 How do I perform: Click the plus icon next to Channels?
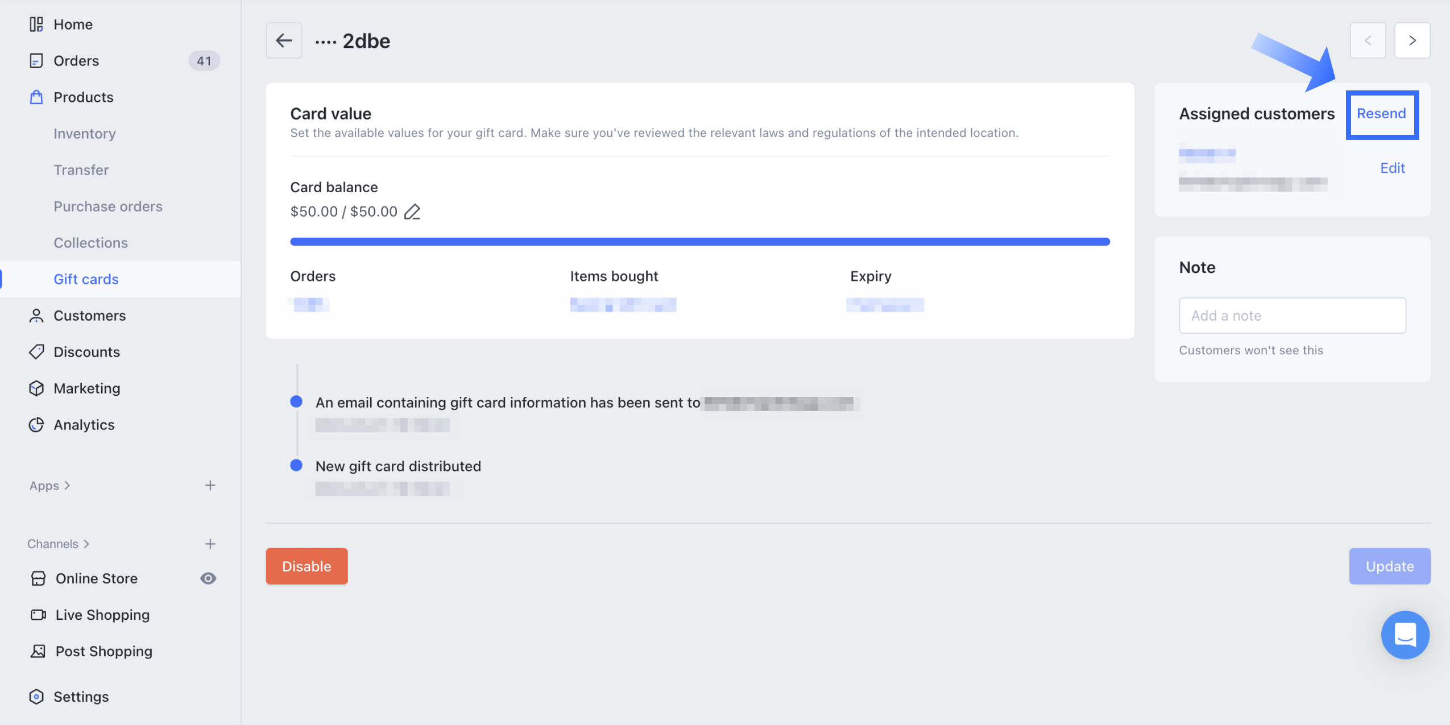point(210,544)
